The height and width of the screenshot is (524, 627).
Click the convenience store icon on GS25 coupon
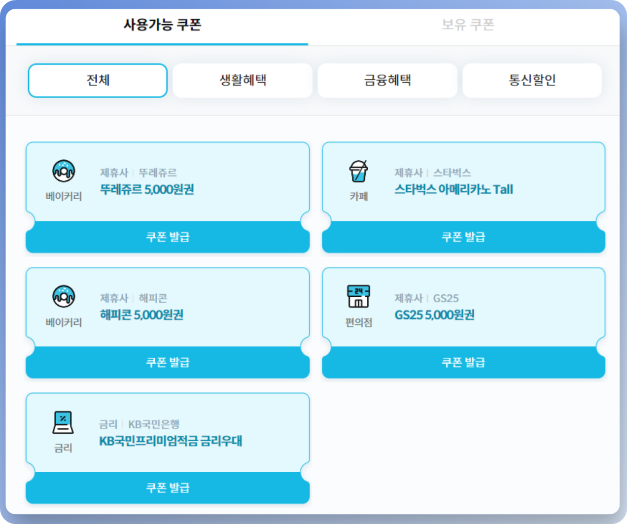point(359,296)
